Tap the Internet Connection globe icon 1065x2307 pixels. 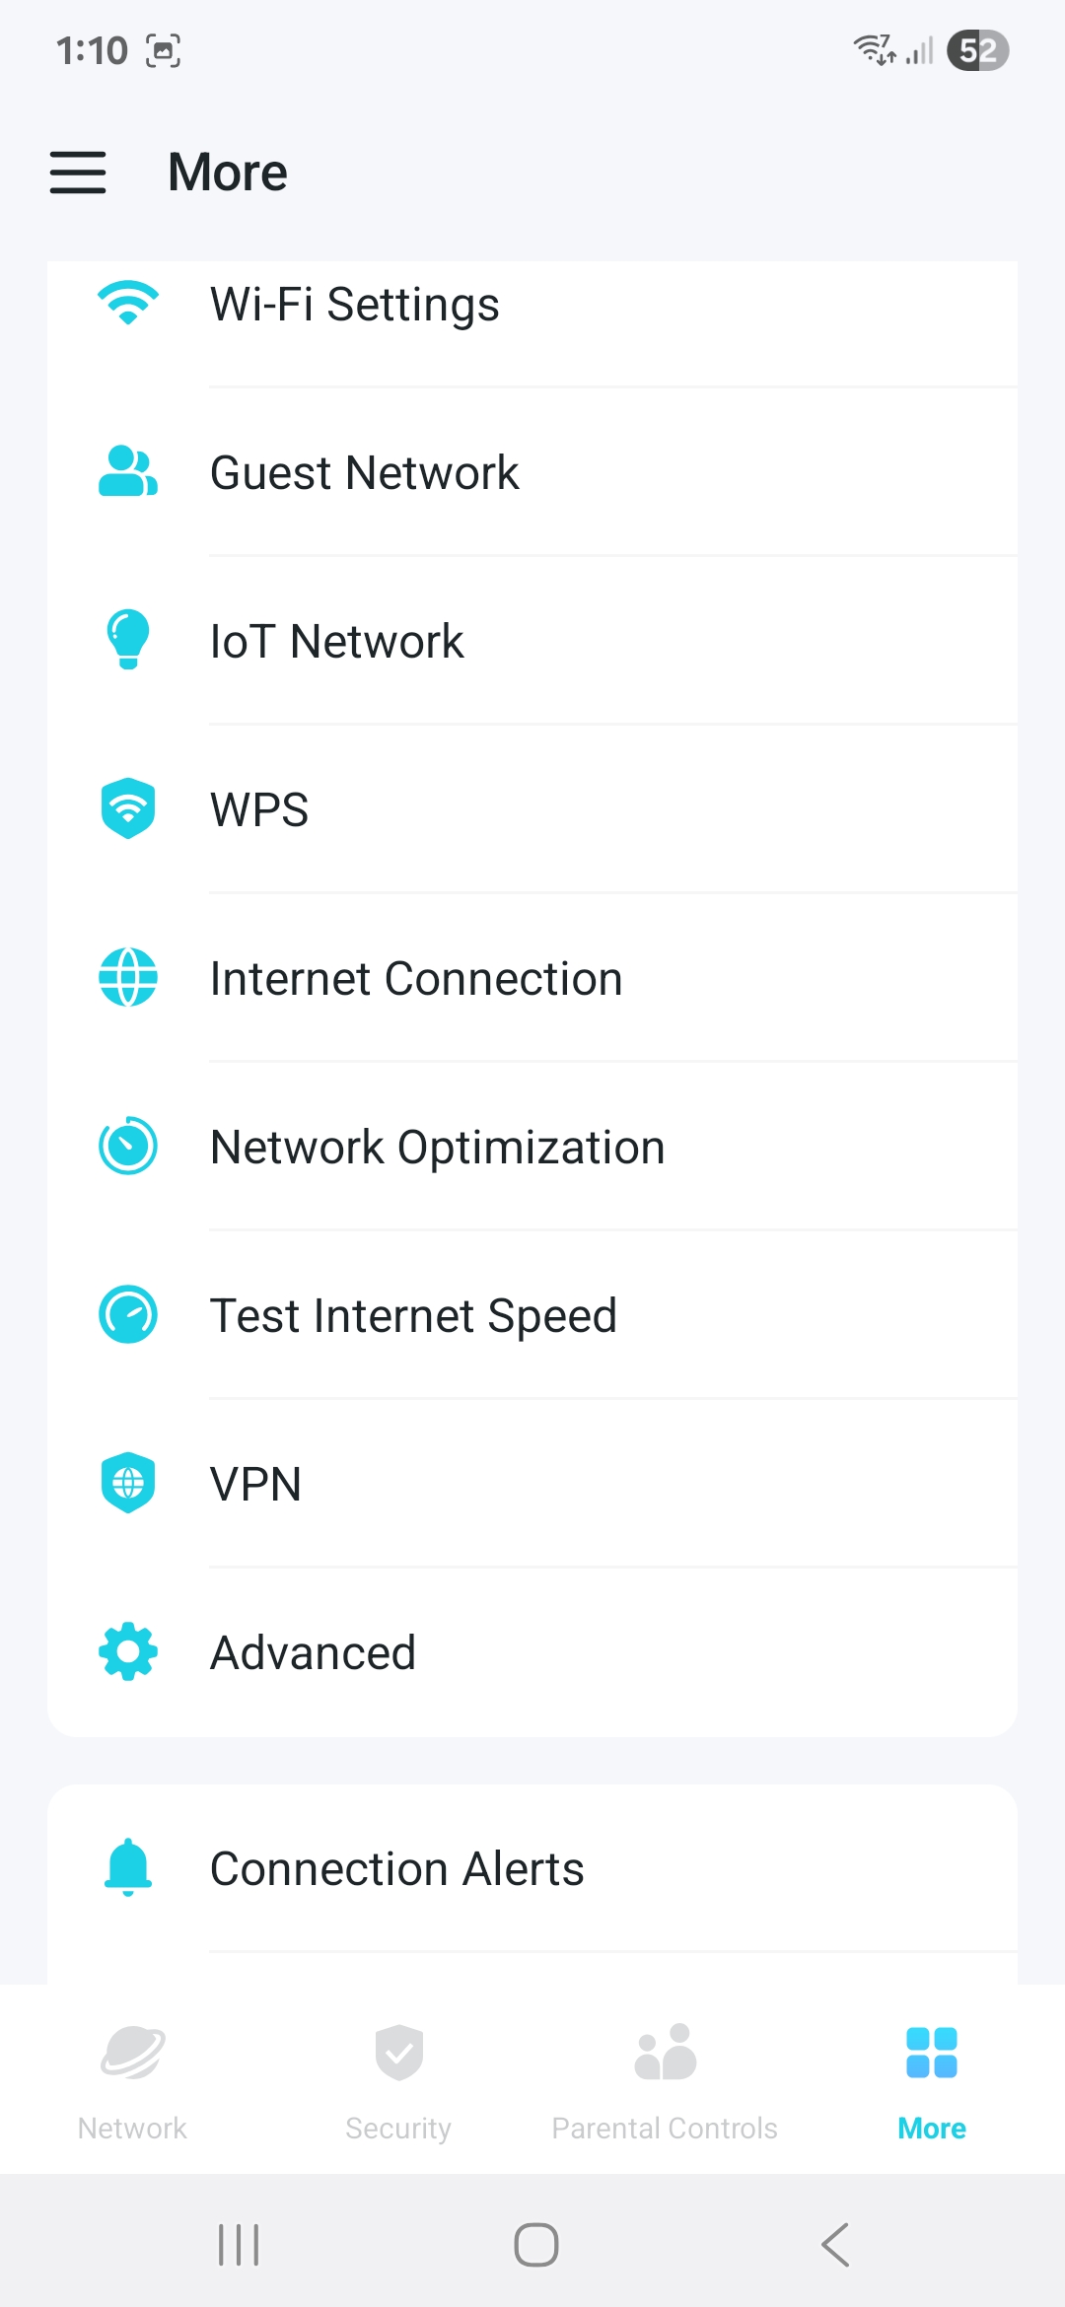128,977
